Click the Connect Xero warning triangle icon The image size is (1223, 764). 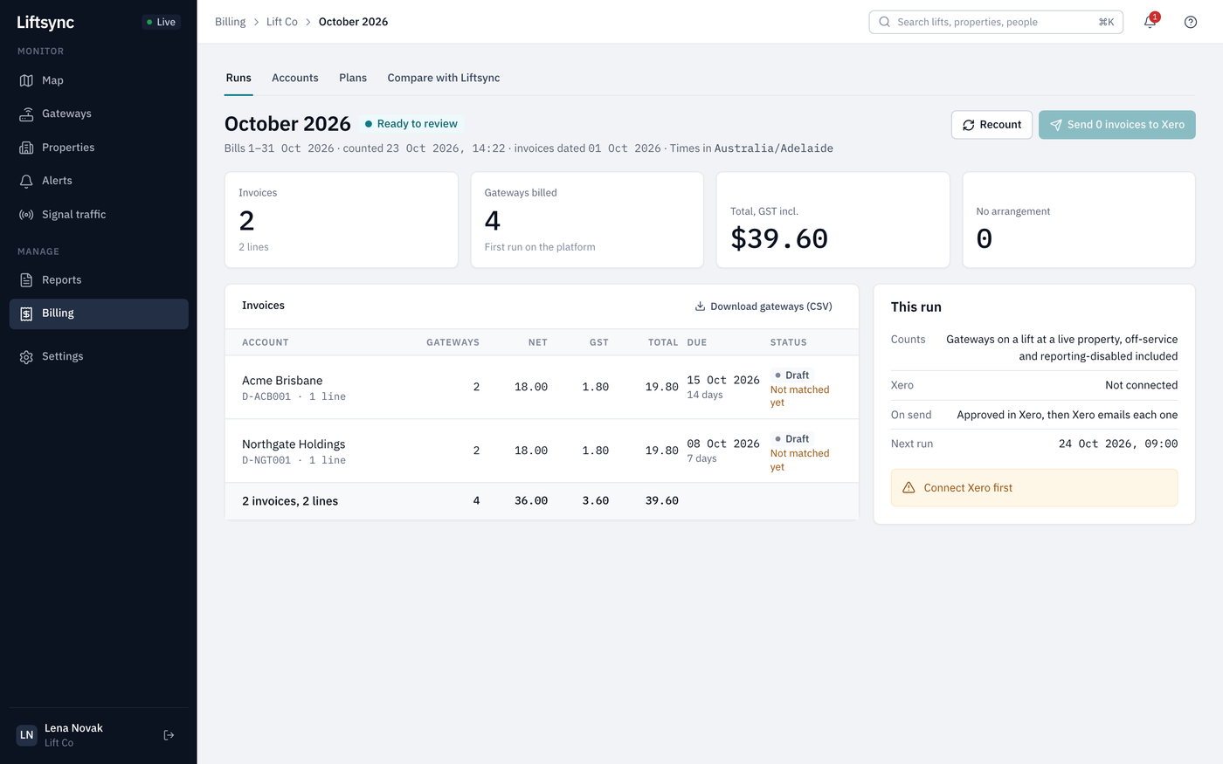pos(909,488)
